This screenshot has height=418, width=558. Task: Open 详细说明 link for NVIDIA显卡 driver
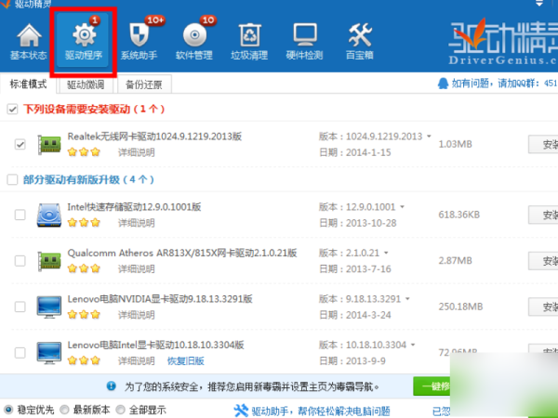pyautogui.click(x=137, y=315)
